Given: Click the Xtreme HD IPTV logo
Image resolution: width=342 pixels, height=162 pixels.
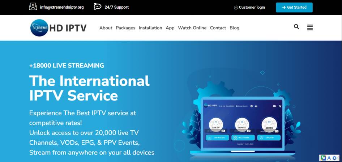Looking at the screenshot, I should [x=59, y=28].
